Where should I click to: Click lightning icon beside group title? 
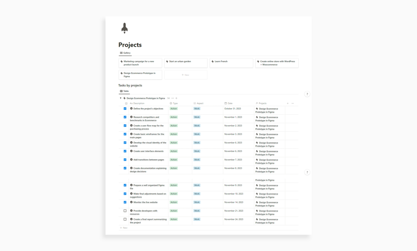tap(124, 98)
